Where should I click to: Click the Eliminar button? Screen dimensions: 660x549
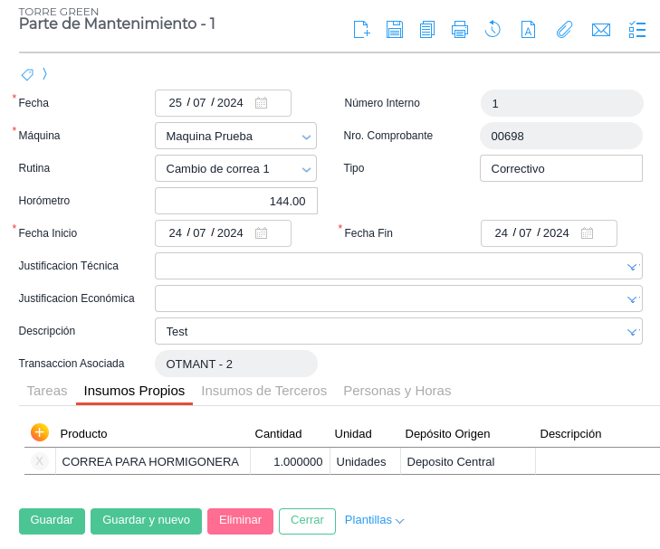tap(240, 521)
